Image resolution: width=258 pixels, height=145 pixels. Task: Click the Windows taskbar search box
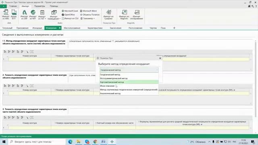(37, 141)
